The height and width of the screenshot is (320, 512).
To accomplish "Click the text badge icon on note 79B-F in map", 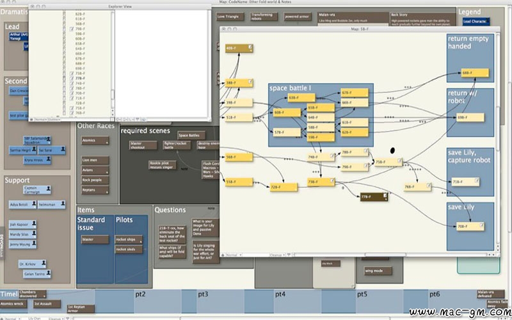I will coord(366,166).
